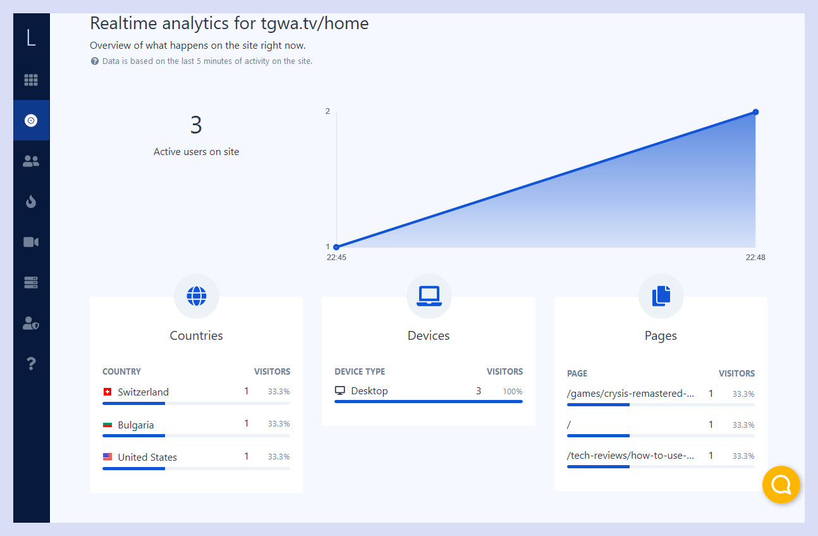The image size is (818, 536).
Task: Click the 22:48 time axis label
Action: [755, 258]
